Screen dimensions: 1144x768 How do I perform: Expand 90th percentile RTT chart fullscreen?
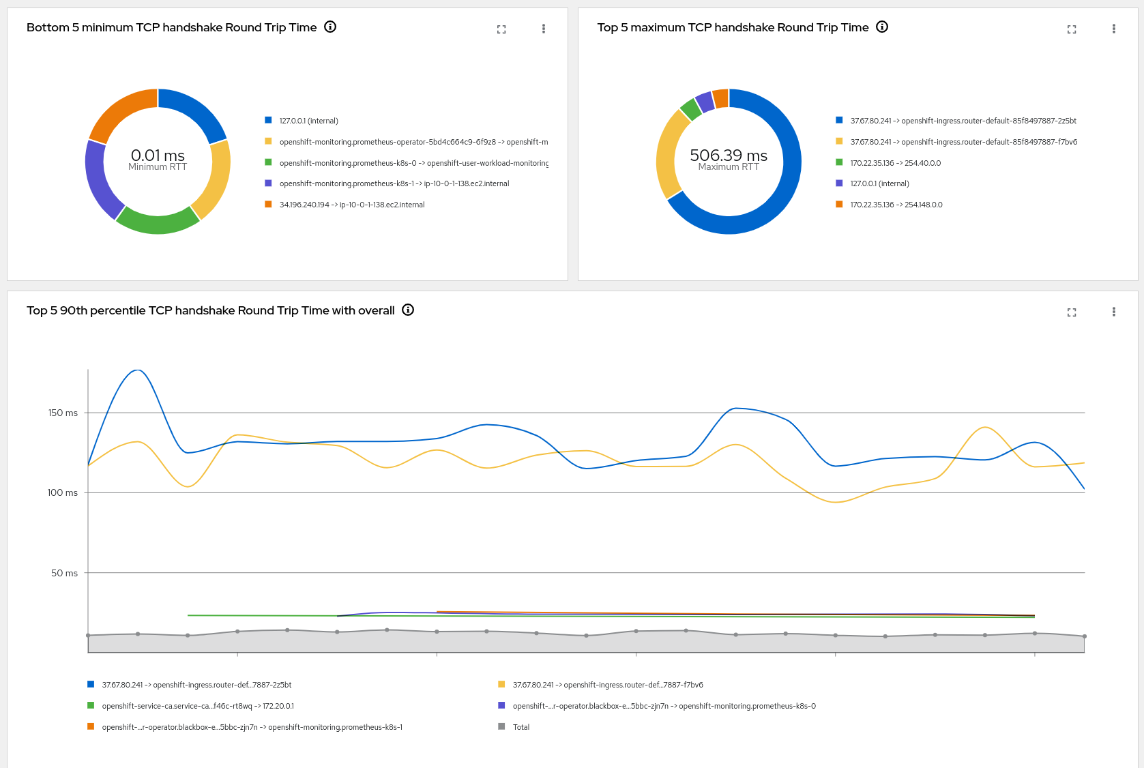[1072, 312]
